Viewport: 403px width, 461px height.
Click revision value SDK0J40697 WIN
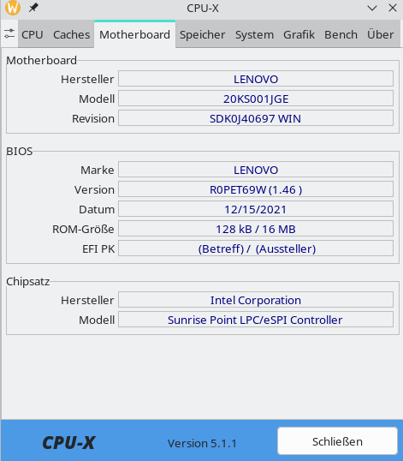pos(256,118)
